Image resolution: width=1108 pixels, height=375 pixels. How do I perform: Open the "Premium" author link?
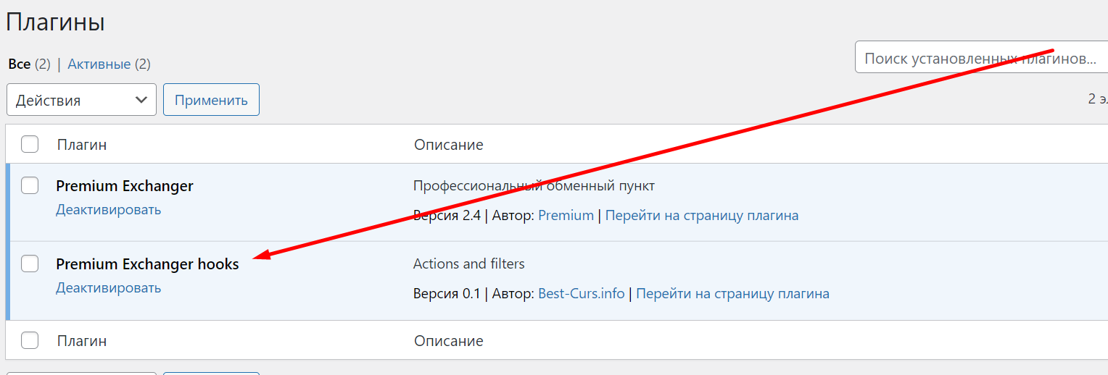click(566, 216)
